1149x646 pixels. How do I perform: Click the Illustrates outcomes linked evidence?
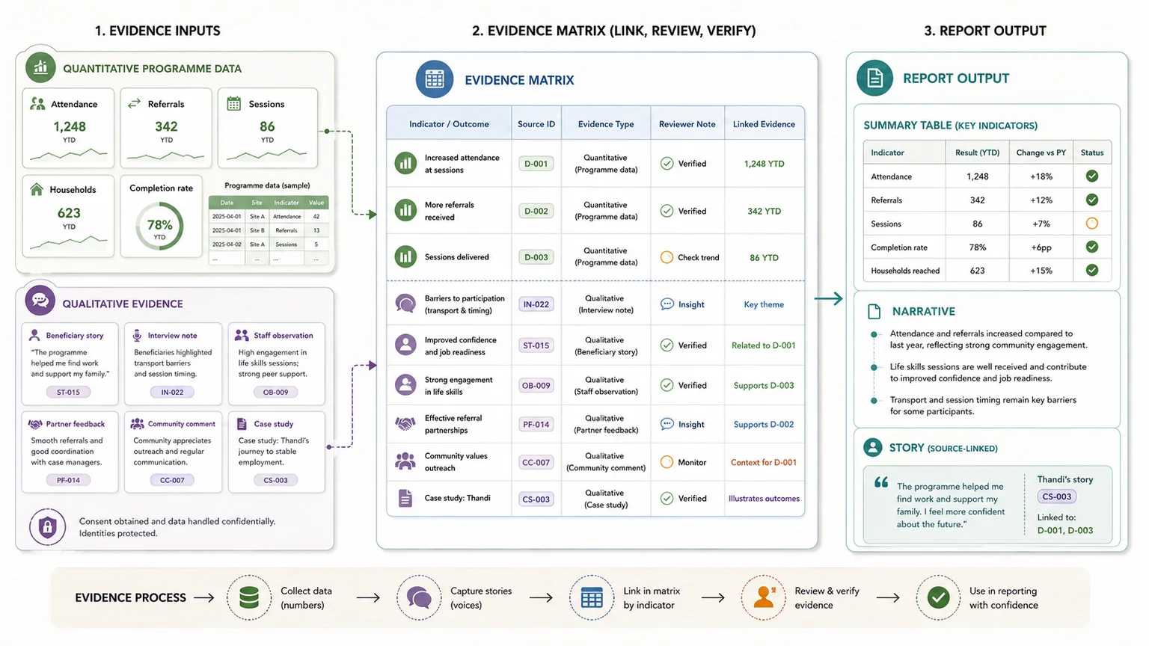pyautogui.click(x=764, y=499)
